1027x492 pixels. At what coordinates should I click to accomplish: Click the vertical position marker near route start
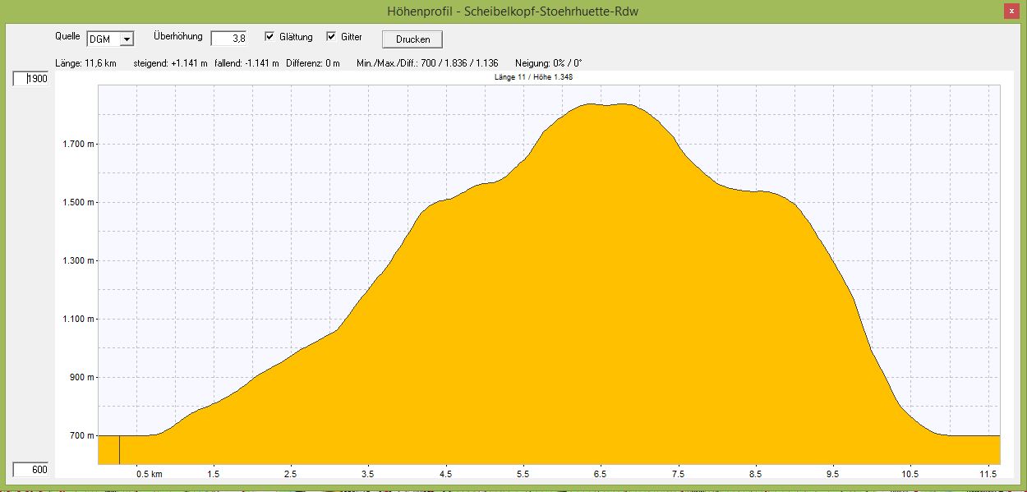click(120, 450)
